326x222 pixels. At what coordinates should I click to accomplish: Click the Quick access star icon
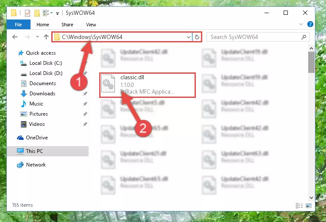21,53
